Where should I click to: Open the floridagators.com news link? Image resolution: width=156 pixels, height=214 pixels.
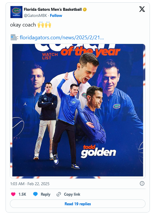62,37
